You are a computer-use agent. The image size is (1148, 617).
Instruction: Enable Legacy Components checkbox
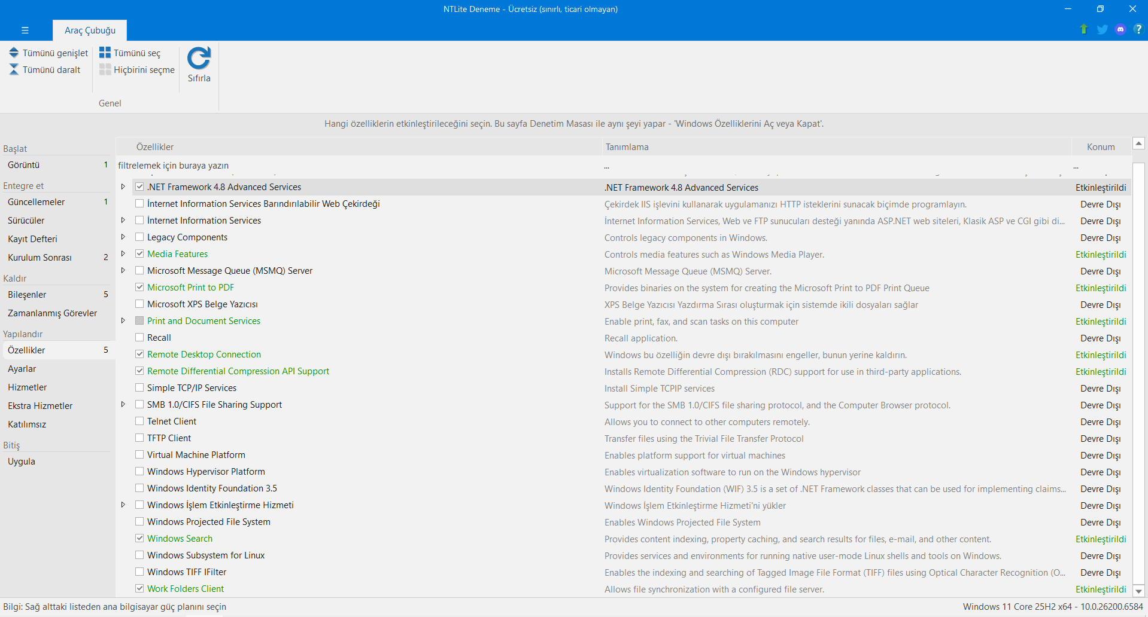tap(139, 237)
